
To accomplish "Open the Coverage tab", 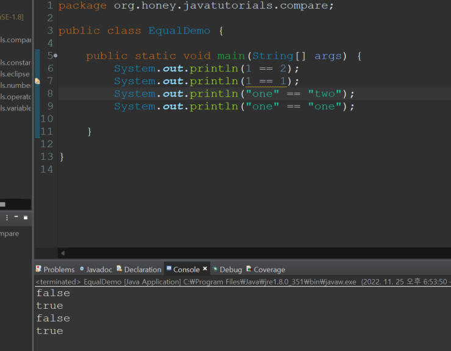I will (265, 270).
